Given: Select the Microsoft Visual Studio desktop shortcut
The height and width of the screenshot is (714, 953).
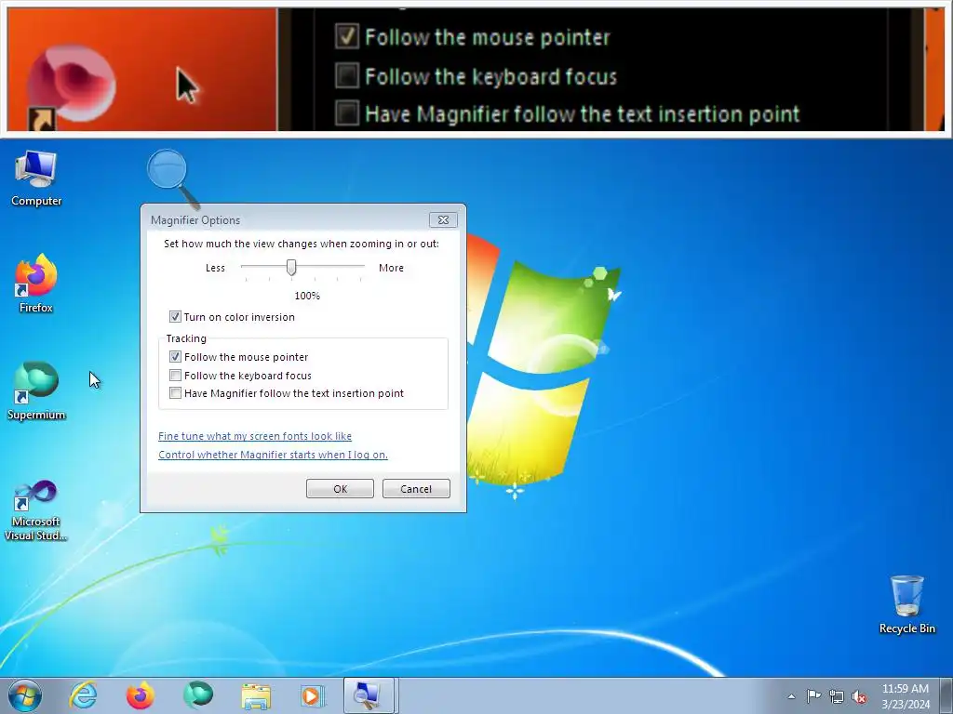Looking at the screenshot, I should 36,510.
